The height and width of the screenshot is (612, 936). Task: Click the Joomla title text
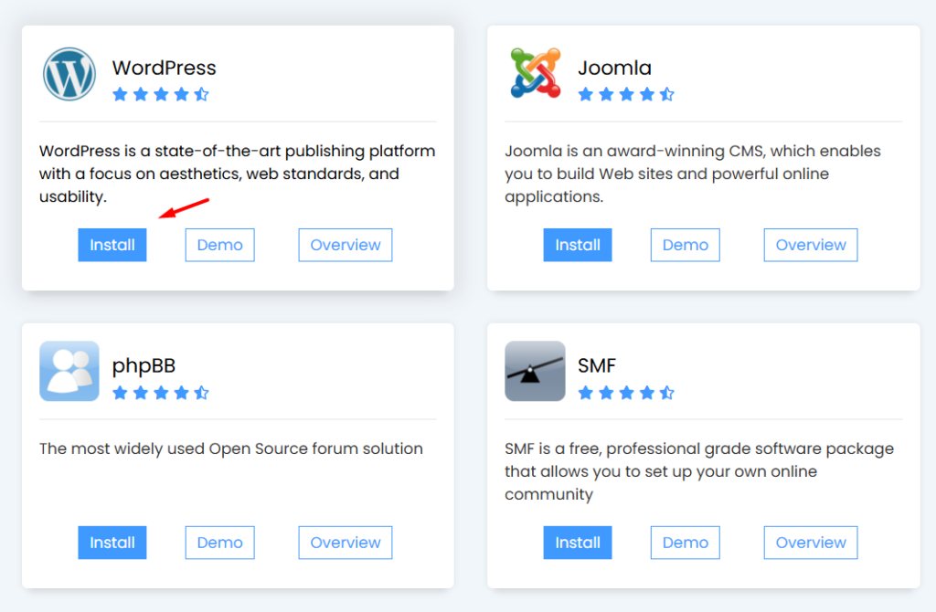pos(614,68)
